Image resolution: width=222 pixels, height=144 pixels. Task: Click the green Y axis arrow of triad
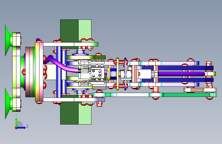coord(16,123)
